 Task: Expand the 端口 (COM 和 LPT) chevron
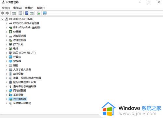point(7,53)
